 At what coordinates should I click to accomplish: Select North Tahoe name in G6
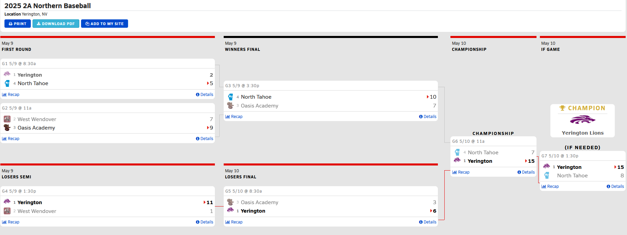coord(483,153)
